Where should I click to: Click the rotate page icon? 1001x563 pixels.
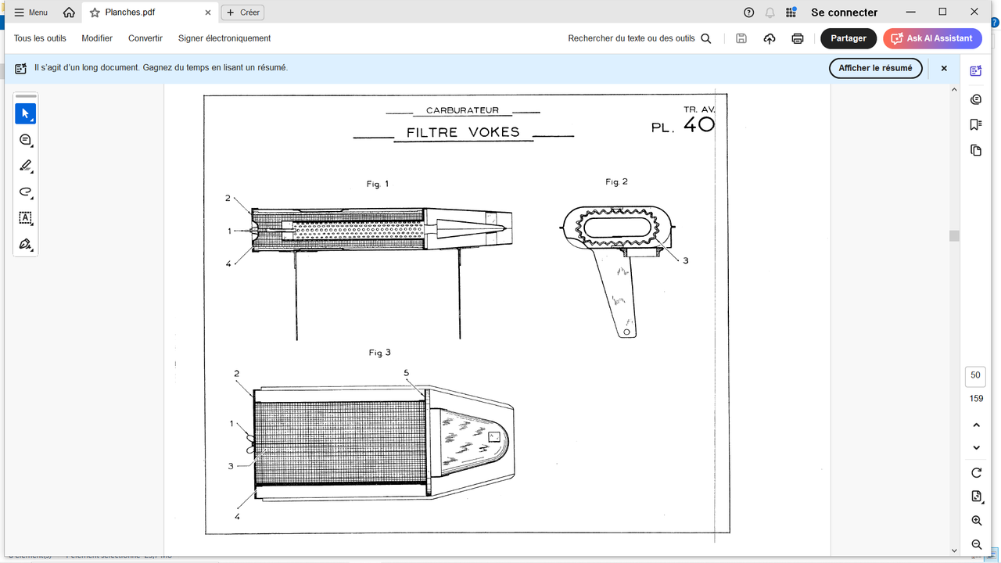976,473
